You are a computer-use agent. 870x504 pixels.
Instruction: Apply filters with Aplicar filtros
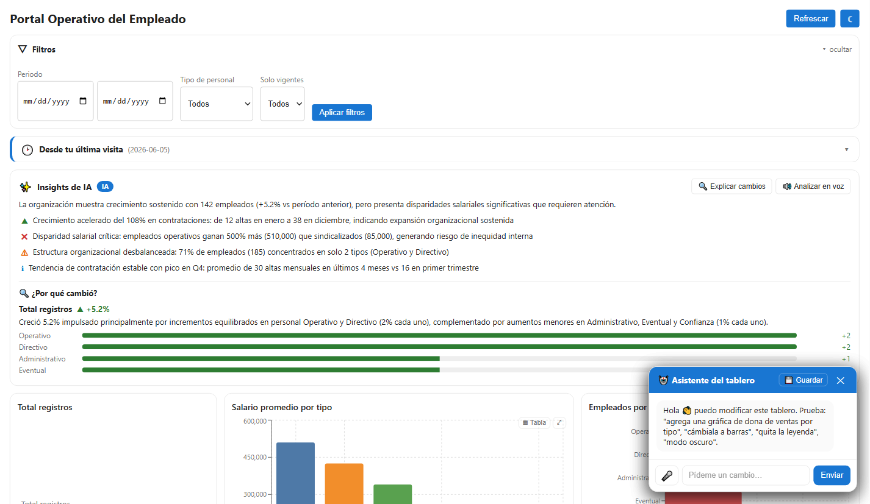[x=342, y=112]
